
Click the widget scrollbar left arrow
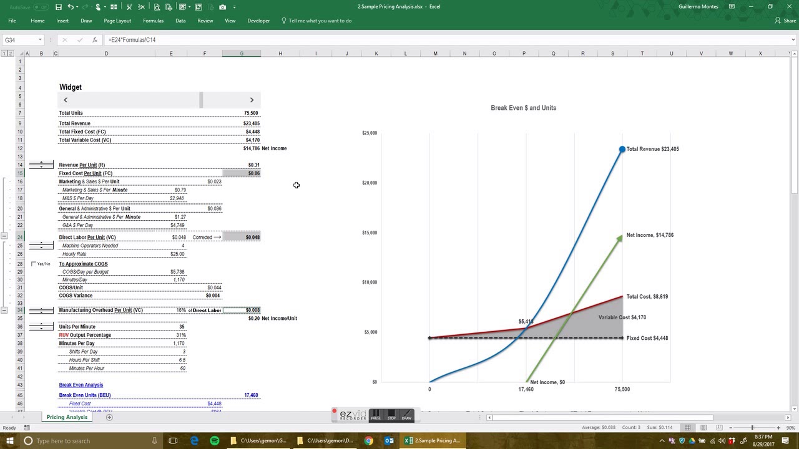point(65,100)
